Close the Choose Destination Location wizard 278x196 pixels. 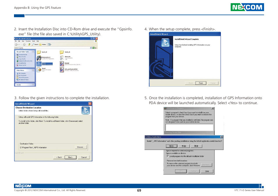tap(90, 104)
